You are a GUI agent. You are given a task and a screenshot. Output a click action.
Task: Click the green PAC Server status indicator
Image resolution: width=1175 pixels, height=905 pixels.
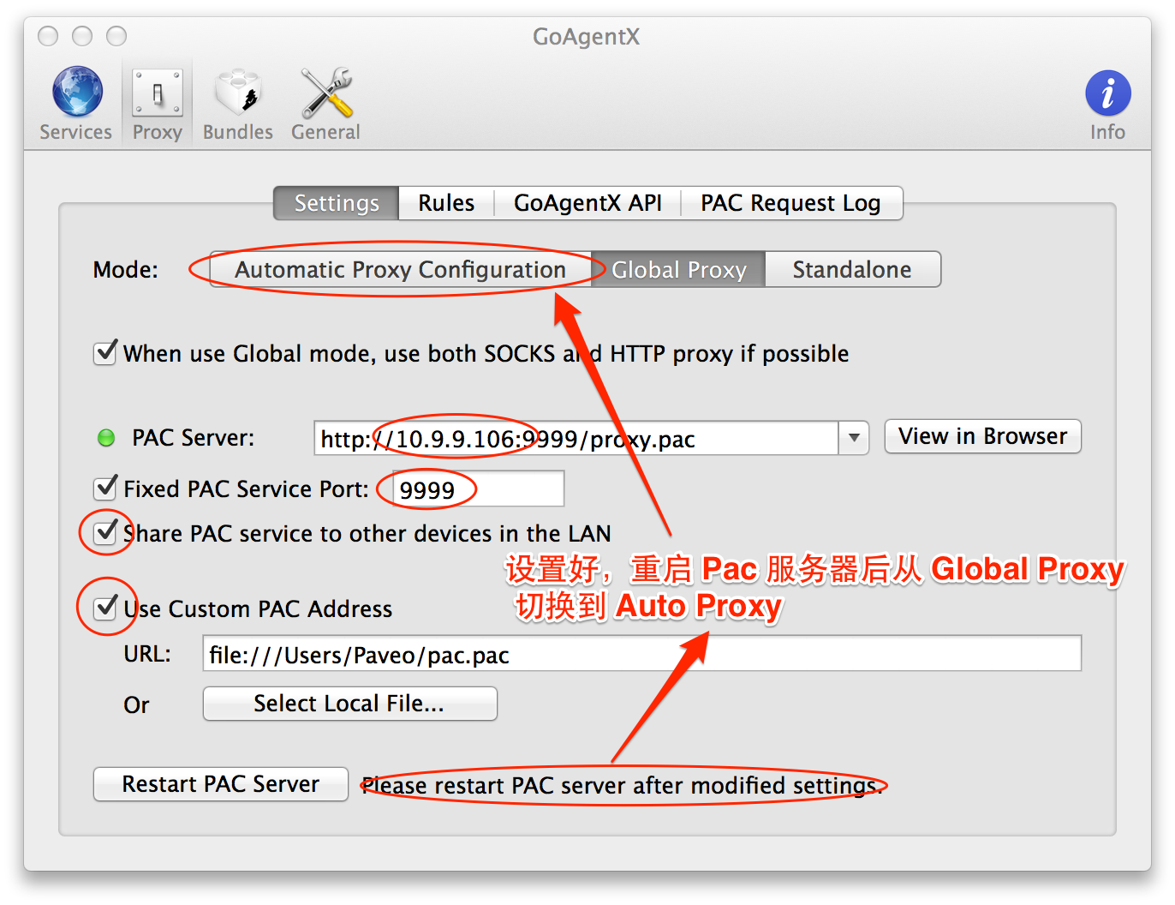click(x=106, y=438)
